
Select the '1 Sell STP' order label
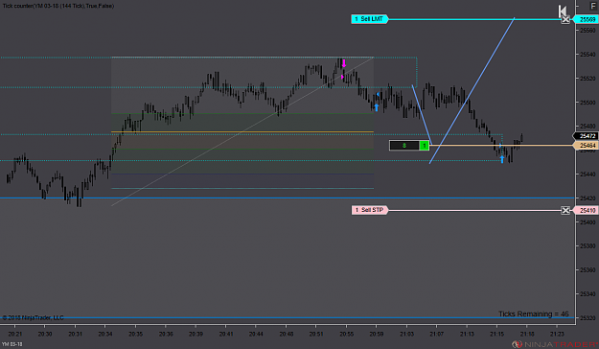[x=369, y=210]
